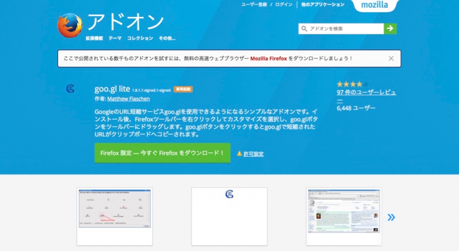Viewport: 459px width, 251px height.
Task: Click version text 1.8.1.1-signed.1-signed
Action: [x=152, y=90]
